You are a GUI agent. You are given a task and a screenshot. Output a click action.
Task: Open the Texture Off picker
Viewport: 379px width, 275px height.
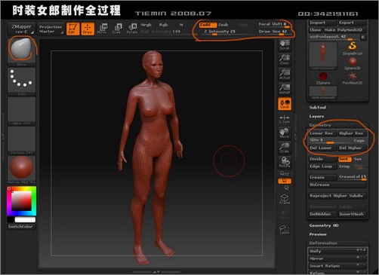21,139
